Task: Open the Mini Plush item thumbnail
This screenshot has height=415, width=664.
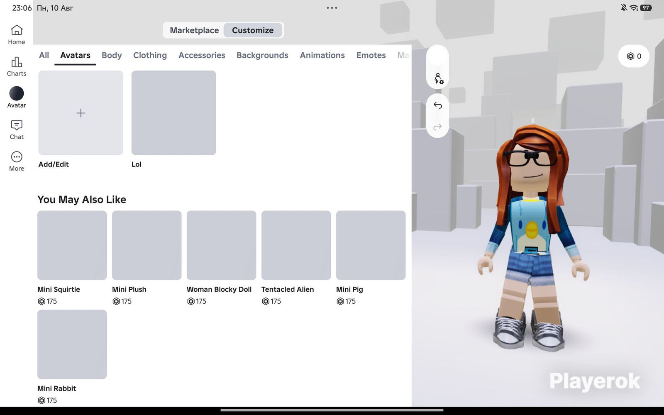Action: 147,245
